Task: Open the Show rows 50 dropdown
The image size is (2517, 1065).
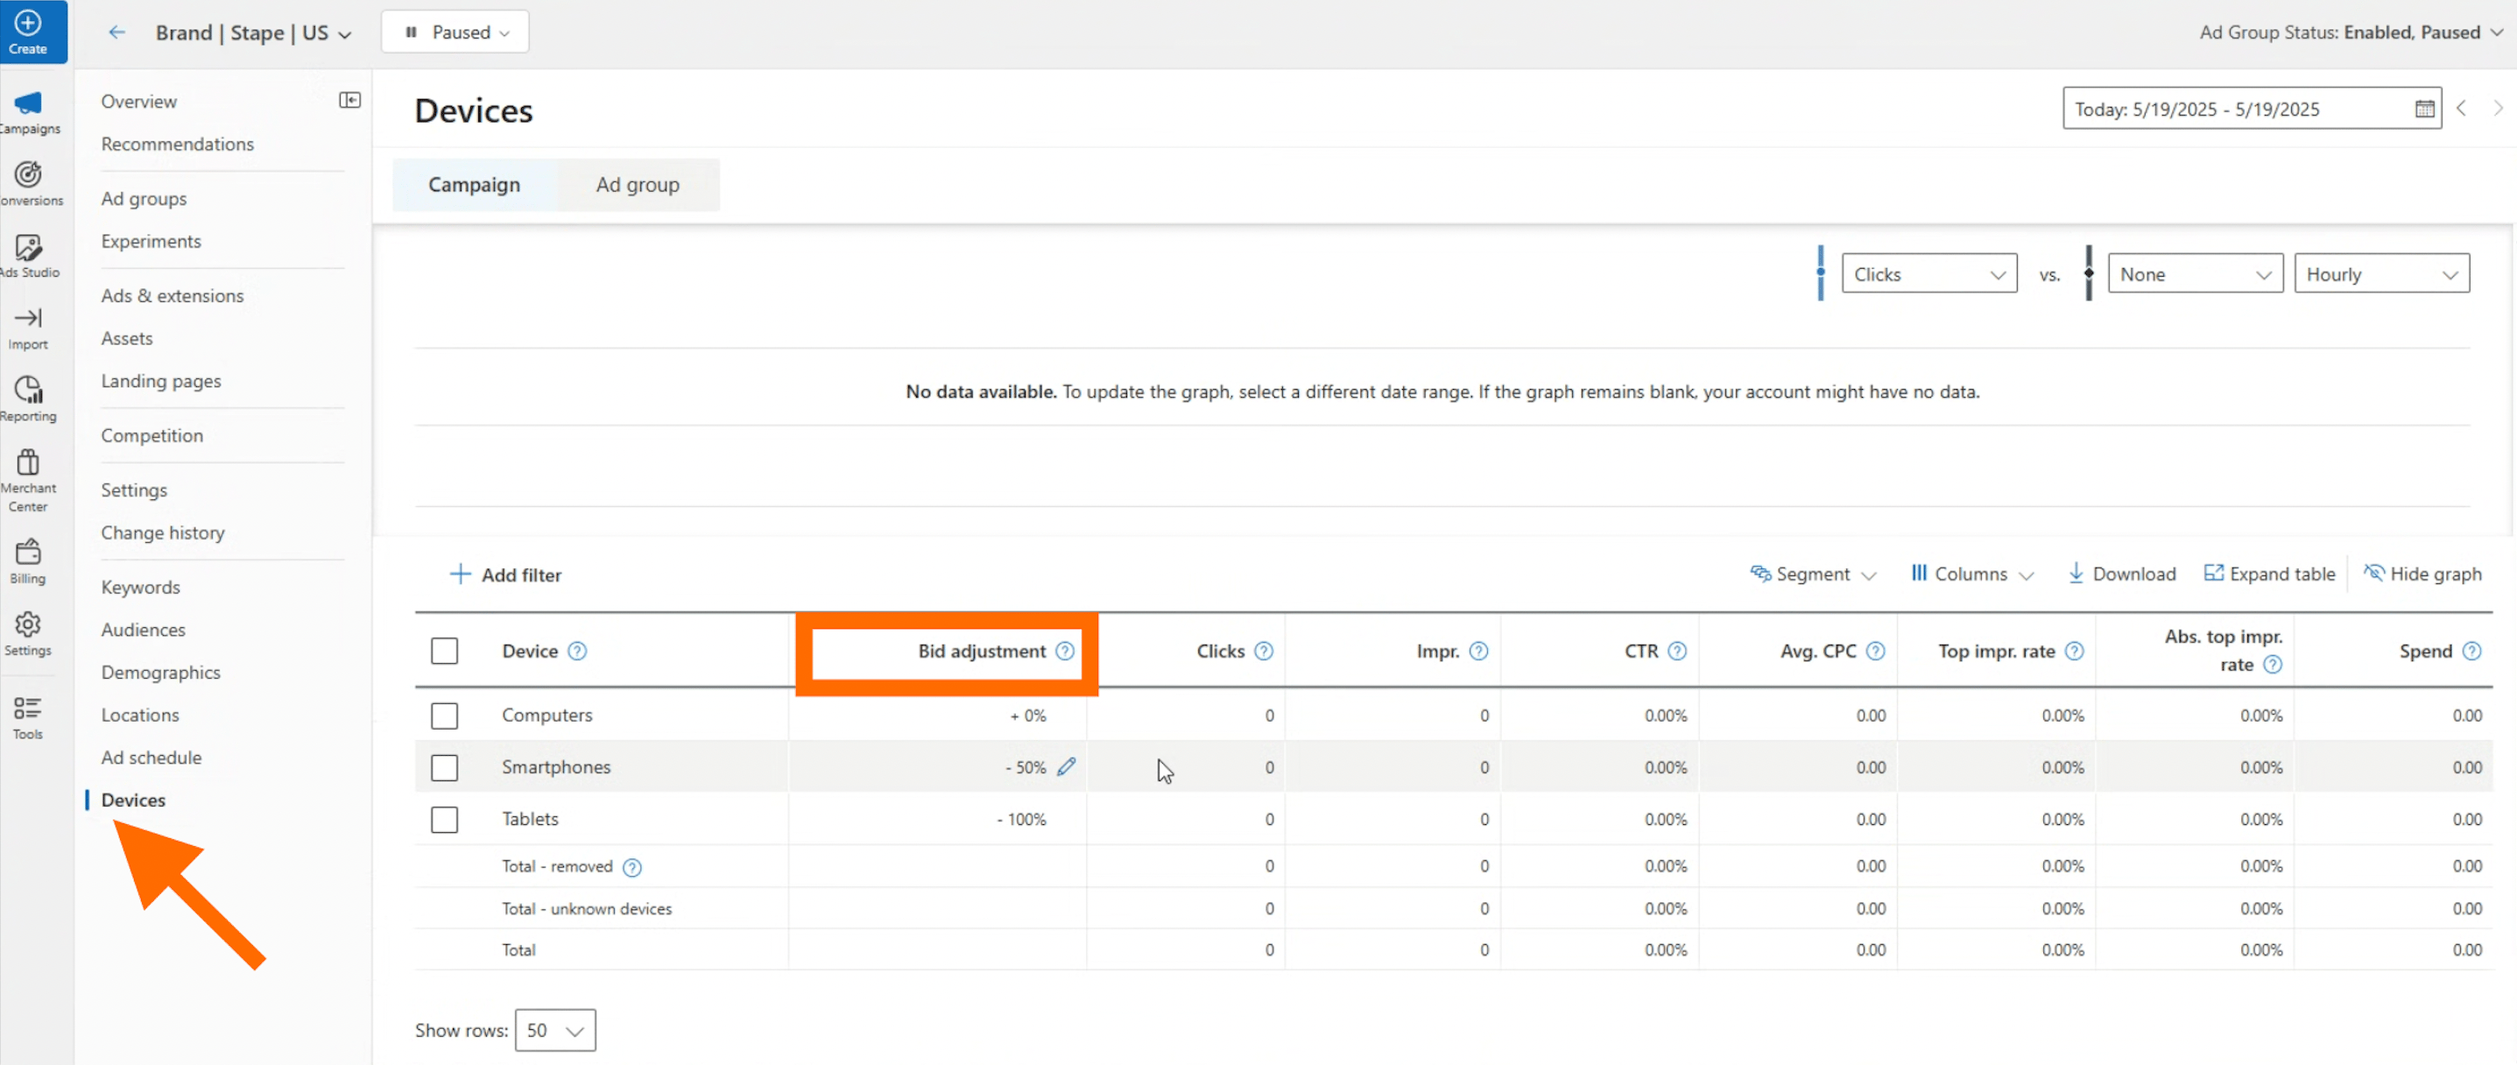Action: (x=555, y=1031)
